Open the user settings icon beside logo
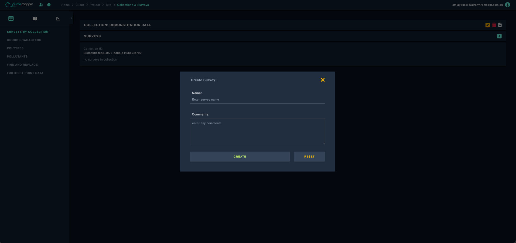This screenshot has width=516, height=243. pyautogui.click(x=41, y=5)
